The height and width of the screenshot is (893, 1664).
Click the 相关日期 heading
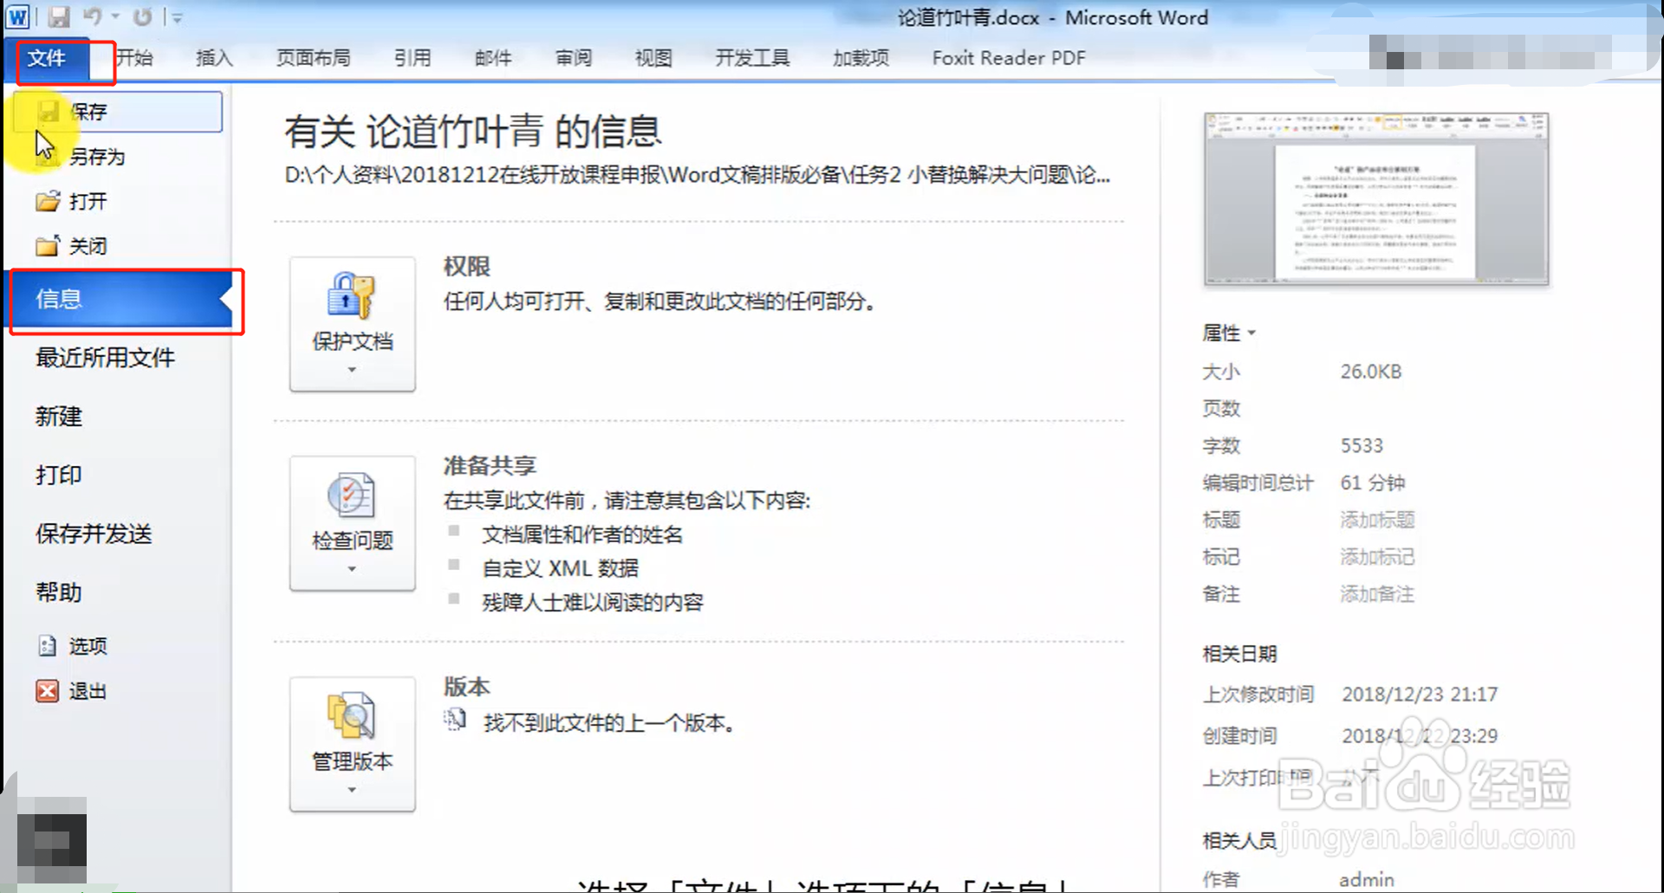(x=1240, y=655)
